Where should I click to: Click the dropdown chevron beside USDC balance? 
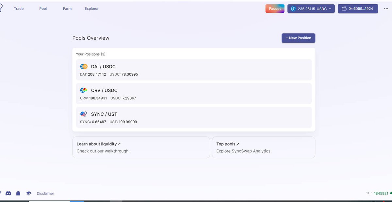click(x=330, y=9)
